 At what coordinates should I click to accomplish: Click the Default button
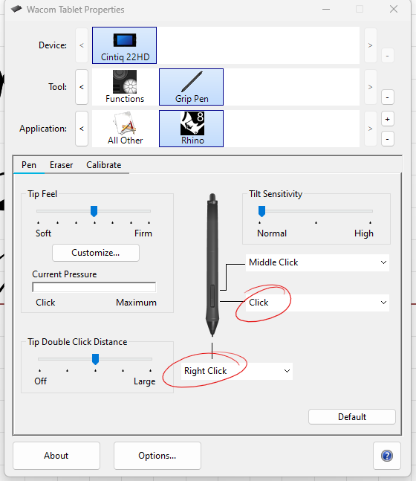[352, 417]
